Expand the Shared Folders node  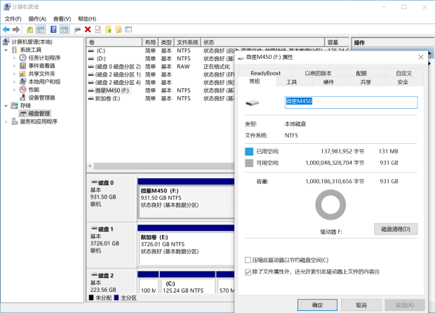[x=15, y=74]
